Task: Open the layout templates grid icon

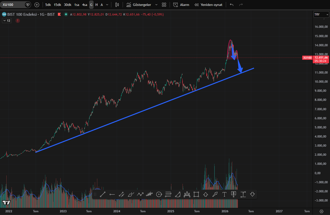Action: click(x=164, y=5)
